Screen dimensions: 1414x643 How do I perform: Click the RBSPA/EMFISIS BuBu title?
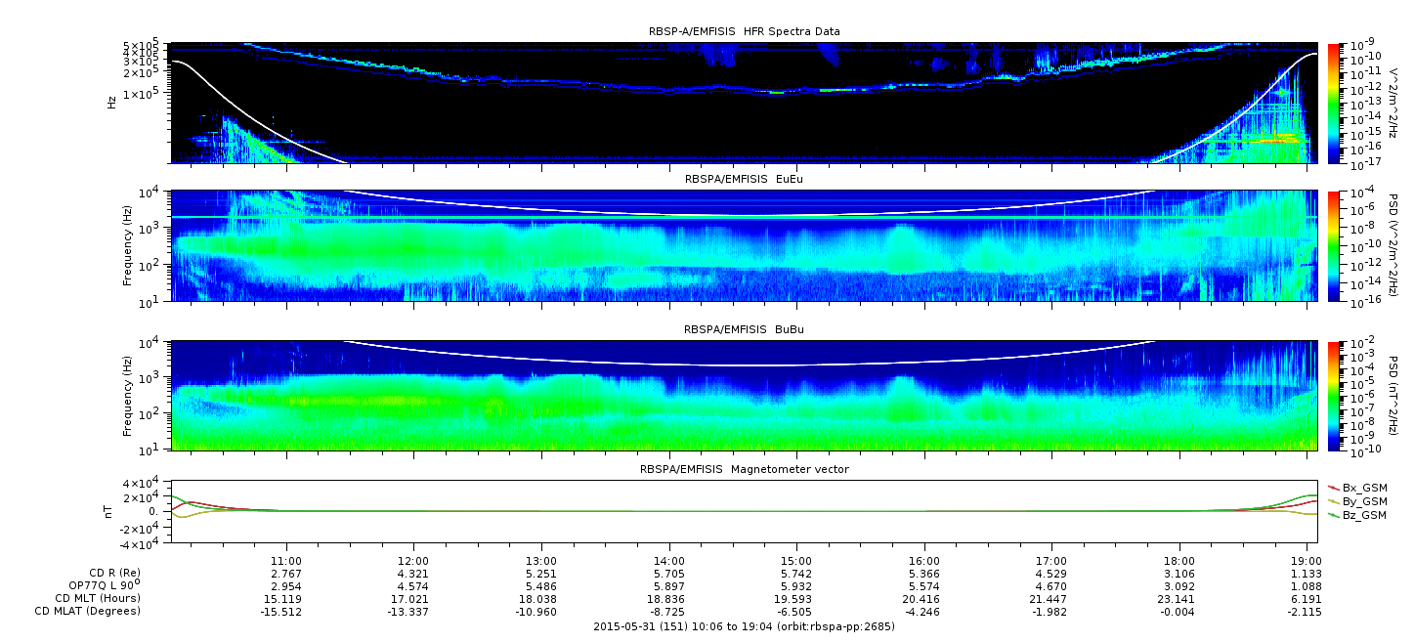744,330
